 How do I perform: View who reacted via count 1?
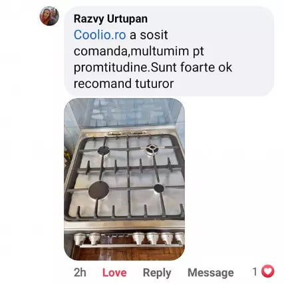pyautogui.click(x=255, y=271)
